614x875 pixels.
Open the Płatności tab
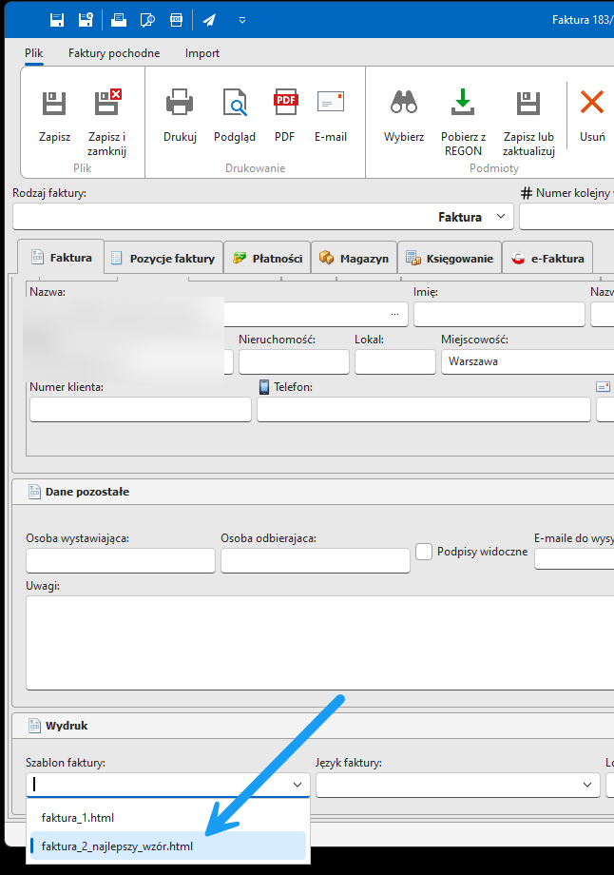(267, 258)
